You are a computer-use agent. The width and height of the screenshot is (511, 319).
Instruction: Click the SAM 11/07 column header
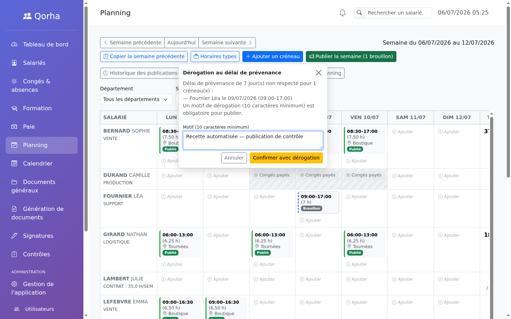tap(411, 117)
